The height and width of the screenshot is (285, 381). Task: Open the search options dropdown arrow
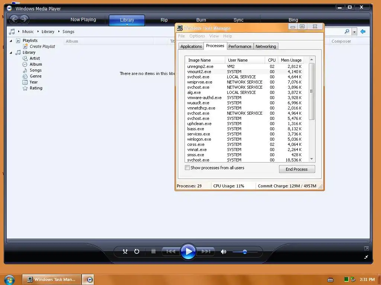click(x=354, y=32)
